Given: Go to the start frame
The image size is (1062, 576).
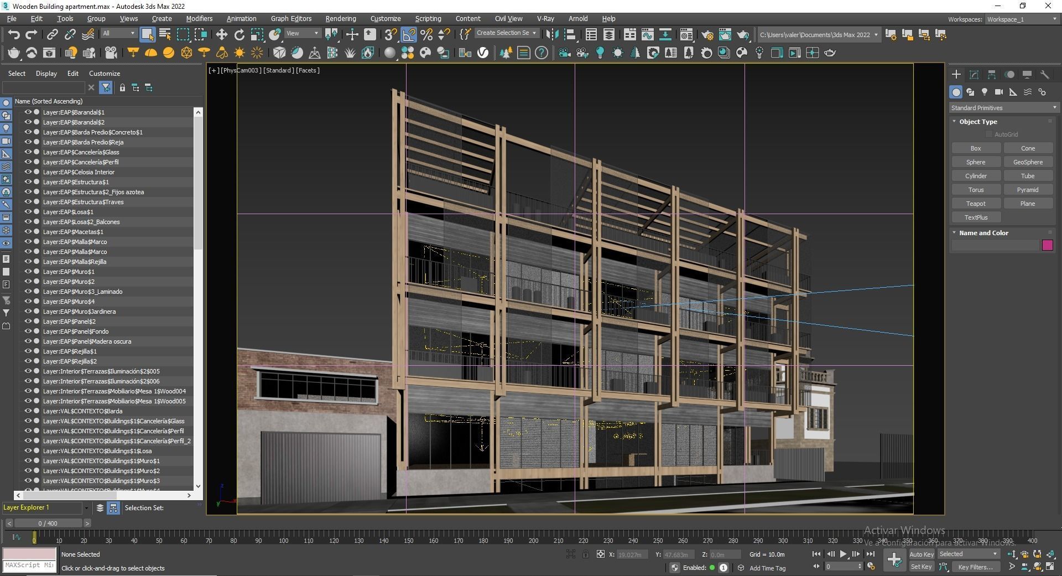Looking at the screenshot, I should [x=816, y=554].
